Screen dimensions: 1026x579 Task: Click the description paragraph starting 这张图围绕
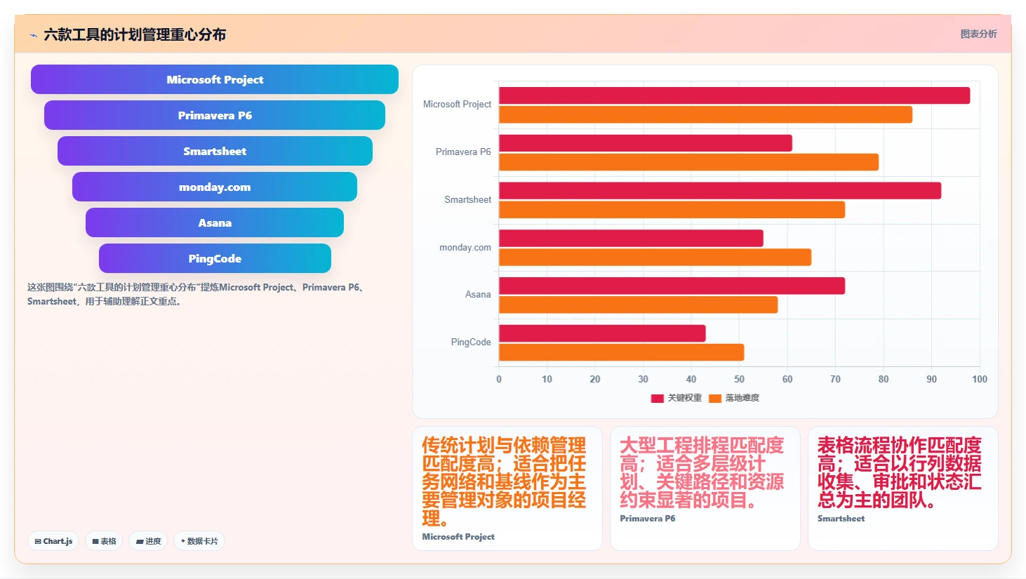coord(196,294)
